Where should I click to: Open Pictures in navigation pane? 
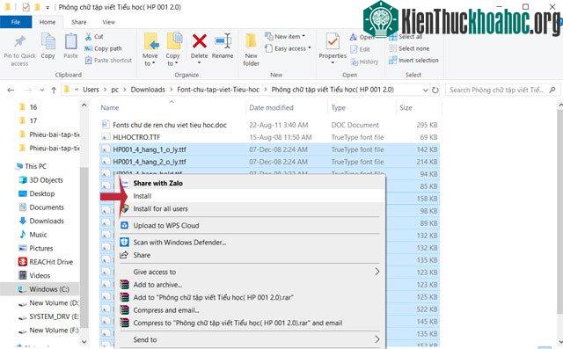tap(41, 248)
